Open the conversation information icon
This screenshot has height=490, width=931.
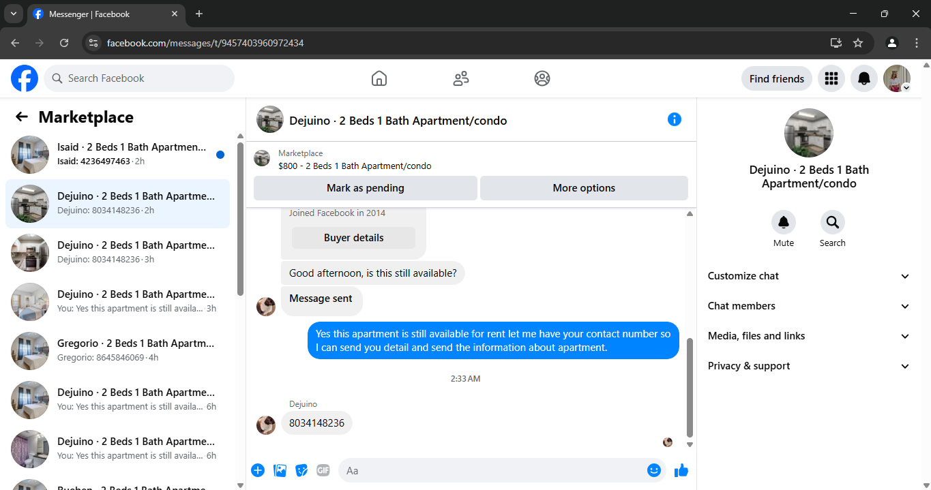coord(675,119)
